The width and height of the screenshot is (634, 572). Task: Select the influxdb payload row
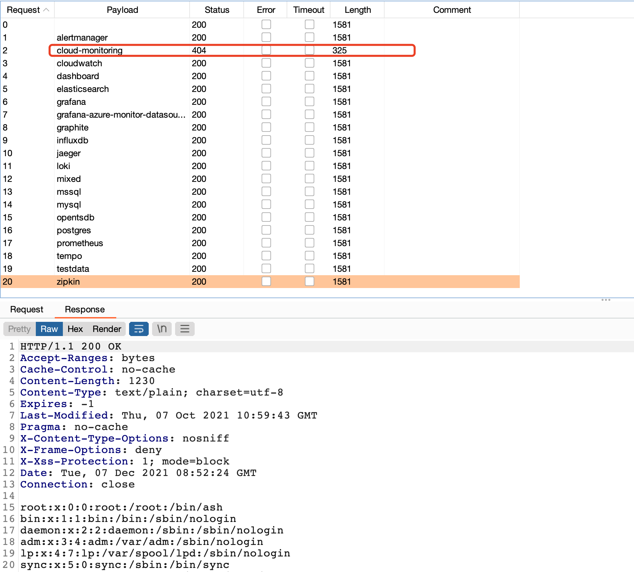pos(260,140)
